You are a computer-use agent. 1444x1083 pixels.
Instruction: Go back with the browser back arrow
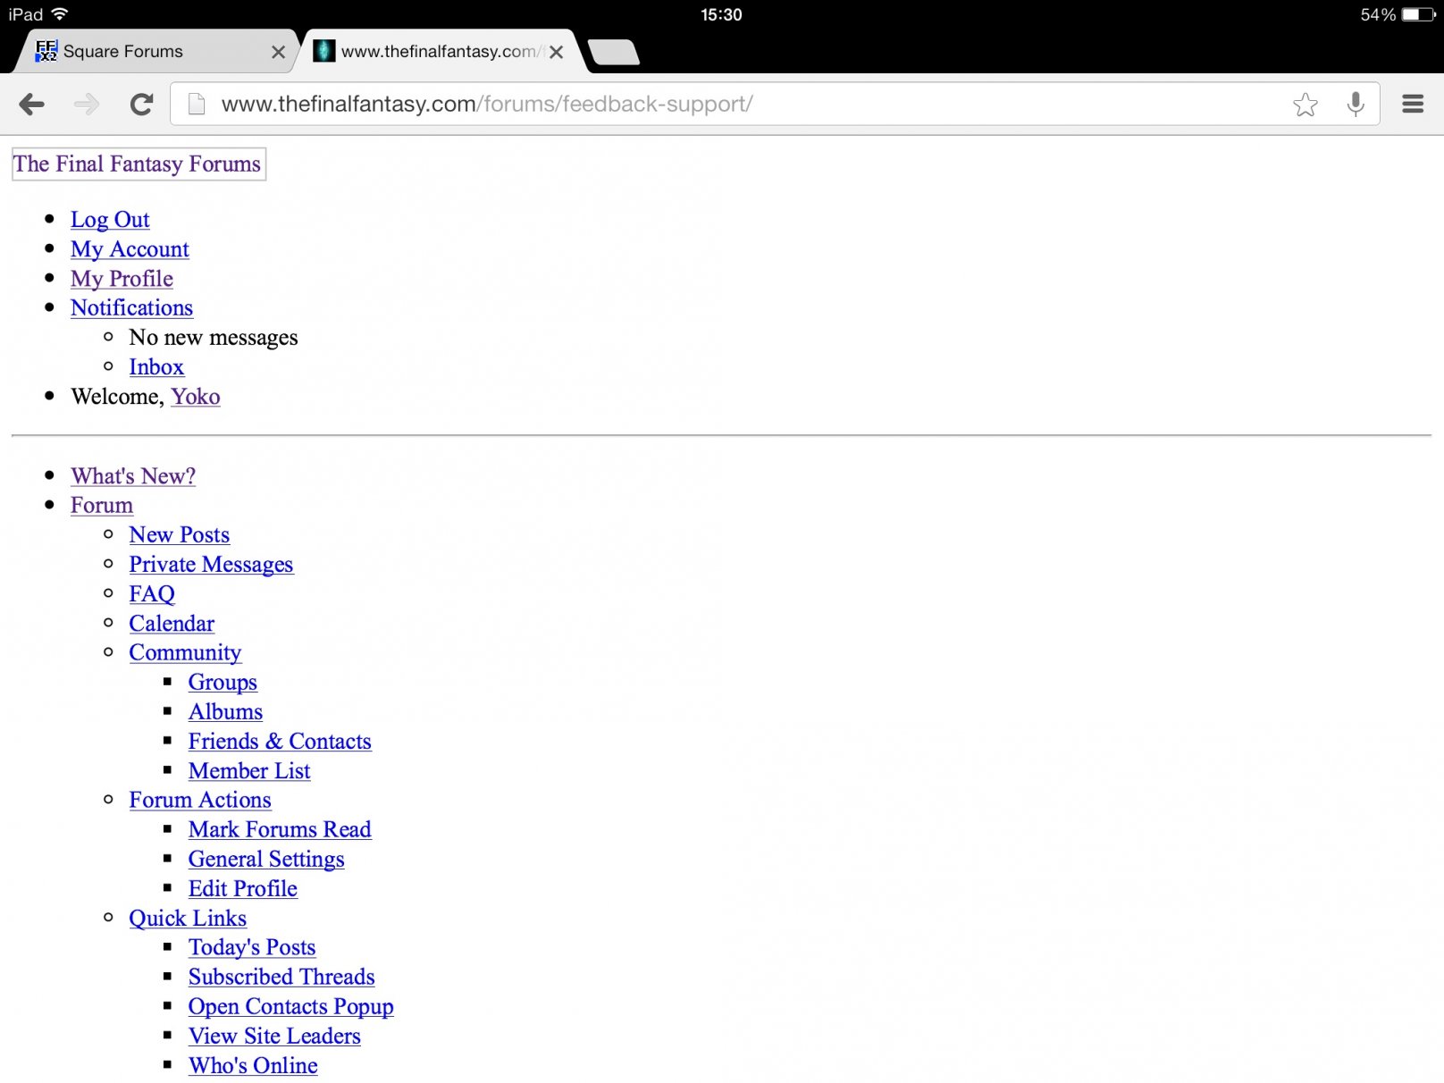click(31, 105)
